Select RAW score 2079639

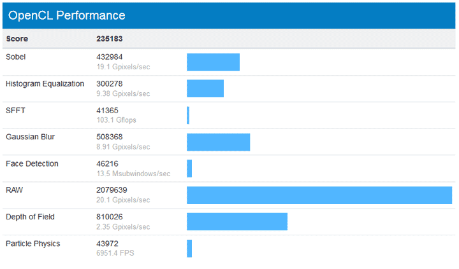pos(112,190)
